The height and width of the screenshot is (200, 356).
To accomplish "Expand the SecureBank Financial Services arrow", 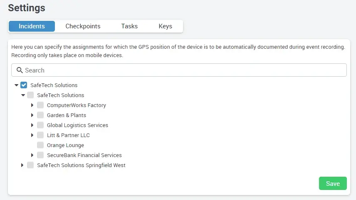I will (32, 155).
